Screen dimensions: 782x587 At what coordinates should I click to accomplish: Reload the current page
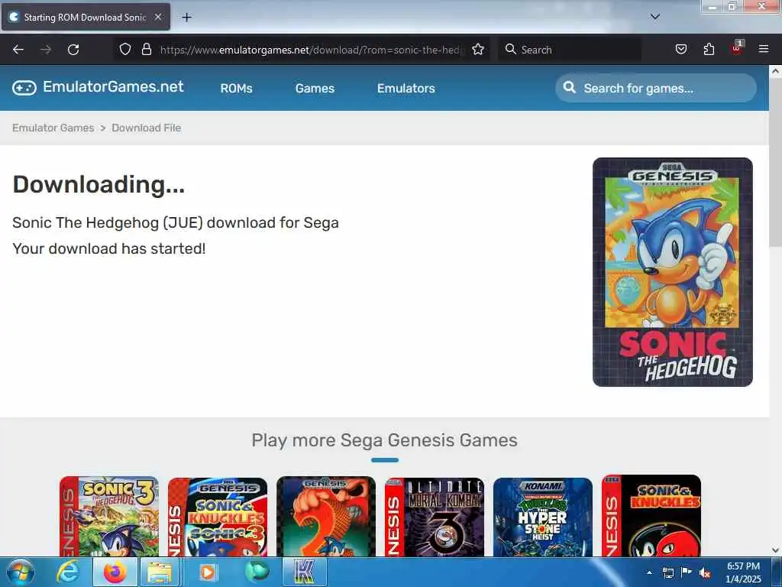click(73, 50)
